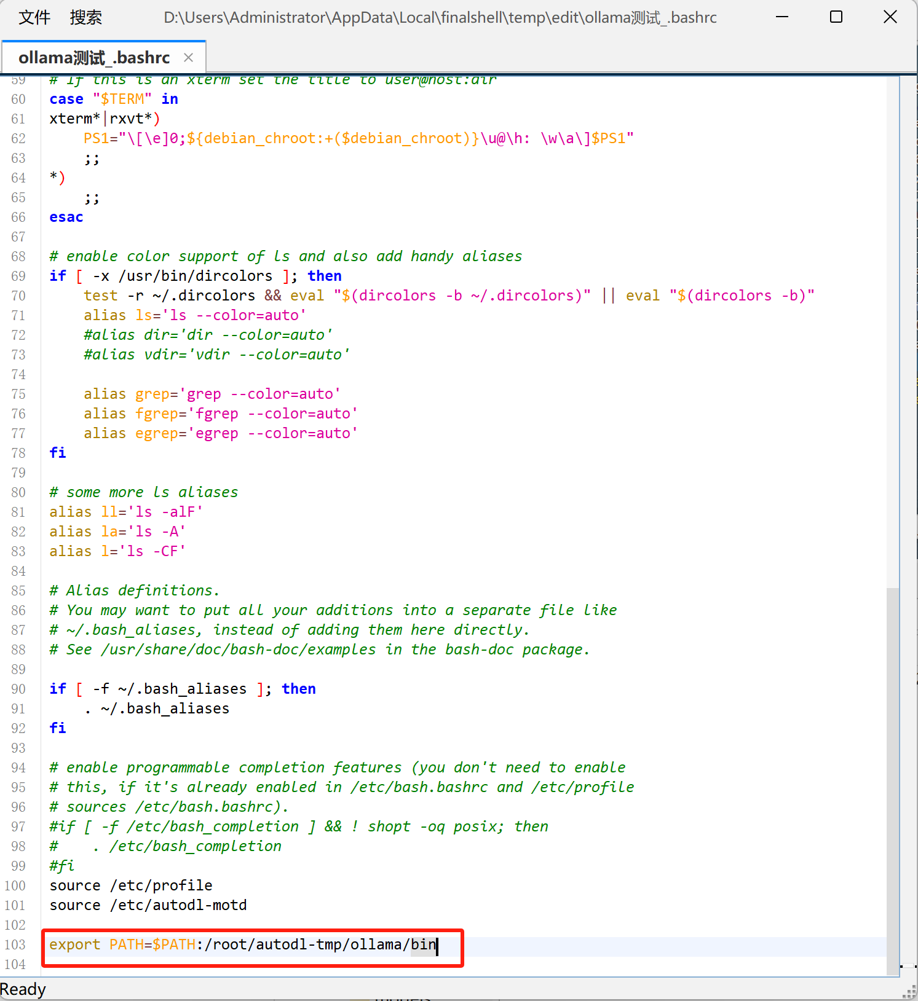Click the Ready status bar text
Image resolution: width=918 pixels, height=1001 pixels.
click(23, 989)
